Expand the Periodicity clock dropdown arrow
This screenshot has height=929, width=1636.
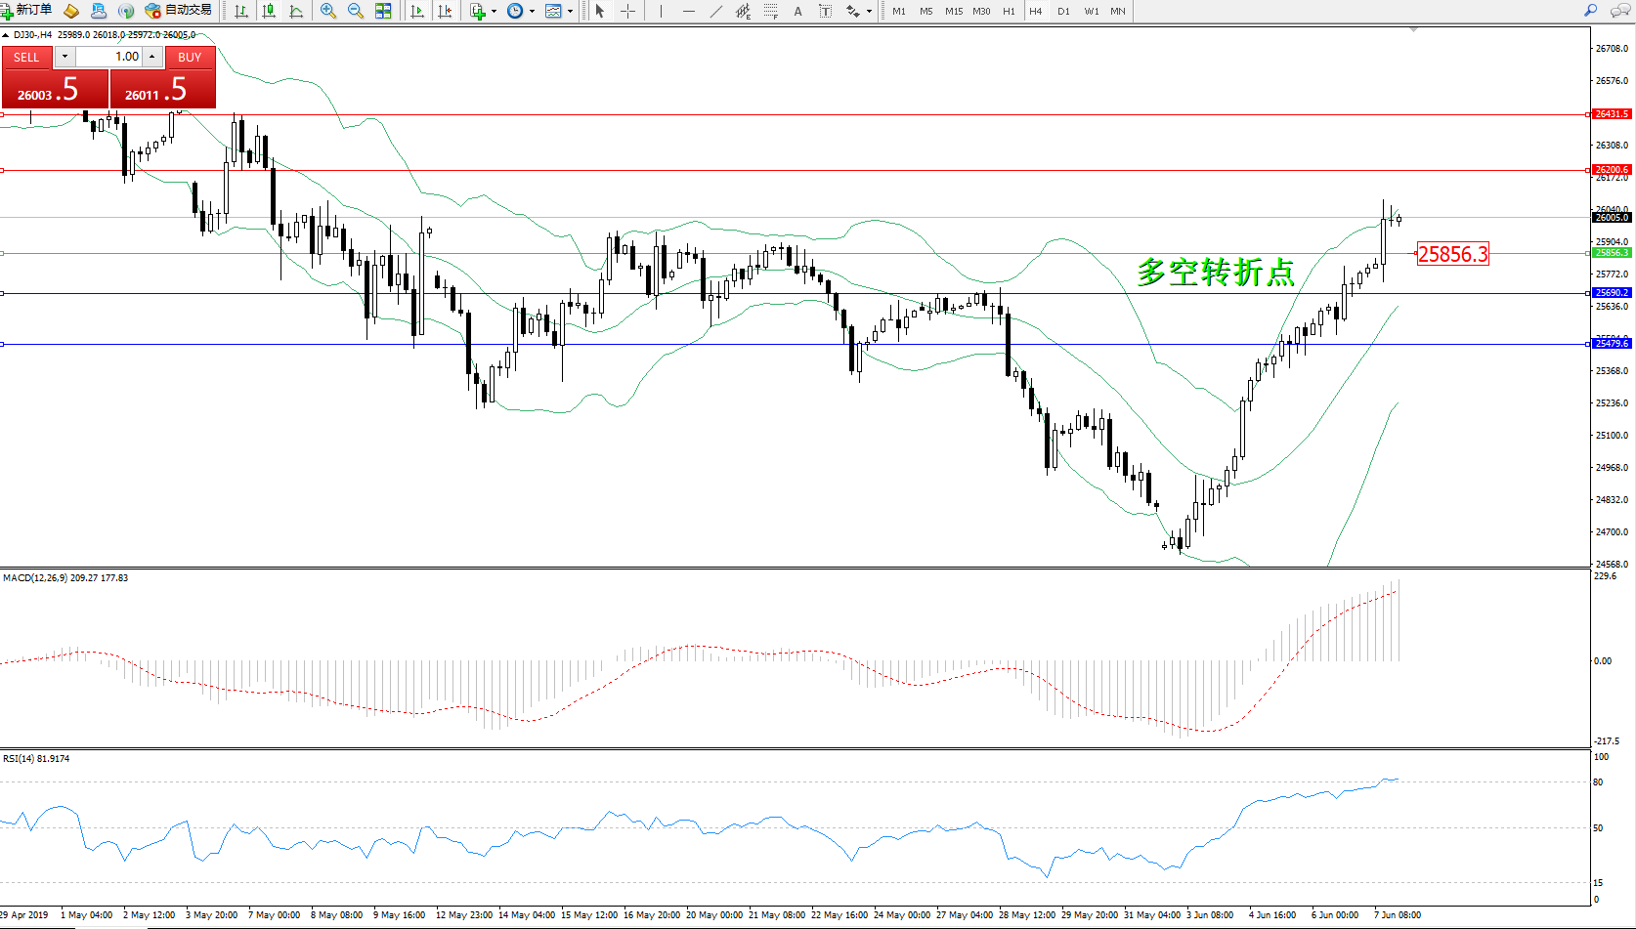coord(532,12)
